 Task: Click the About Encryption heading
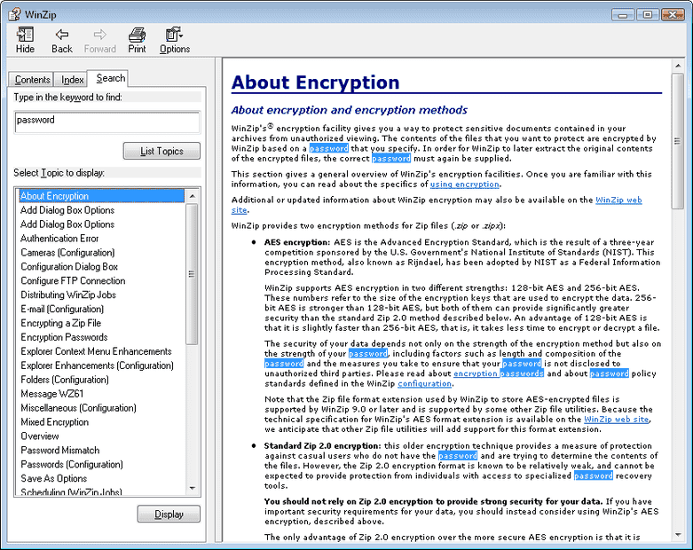click(x=315, y=82)
